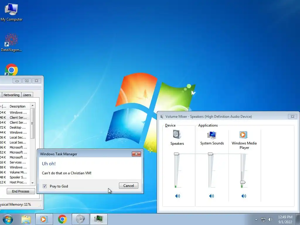Click the Windows Media Player mixer icon
The height and width of the screenshot is (225, 300).
(x=243, y=135)
